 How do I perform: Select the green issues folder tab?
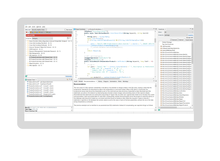click(48, 32)
